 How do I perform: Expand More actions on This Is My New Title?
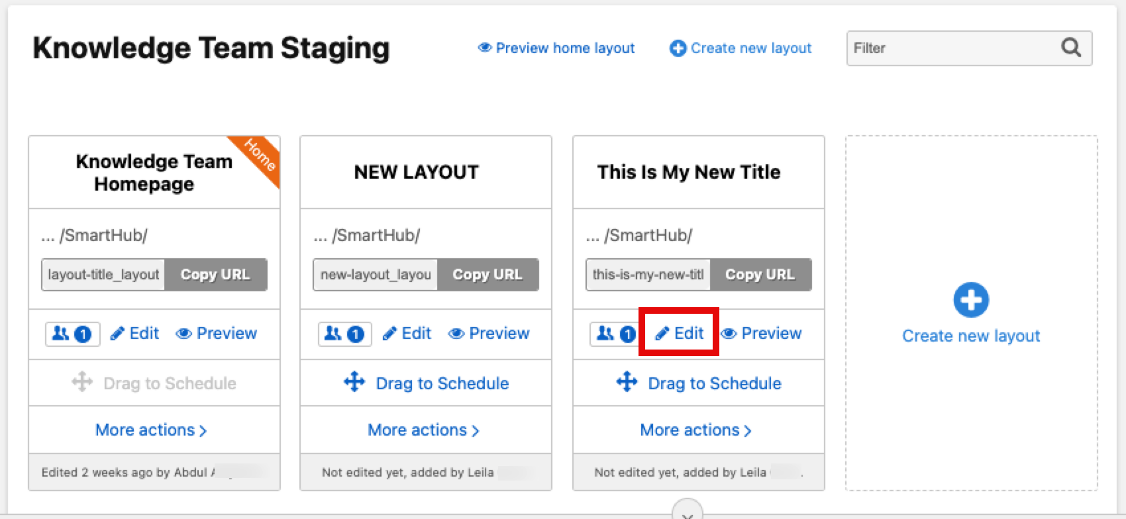[x=695, y=430]
